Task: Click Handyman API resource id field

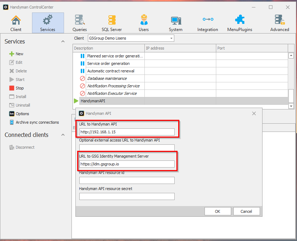Action: click(x=127, y=180)
